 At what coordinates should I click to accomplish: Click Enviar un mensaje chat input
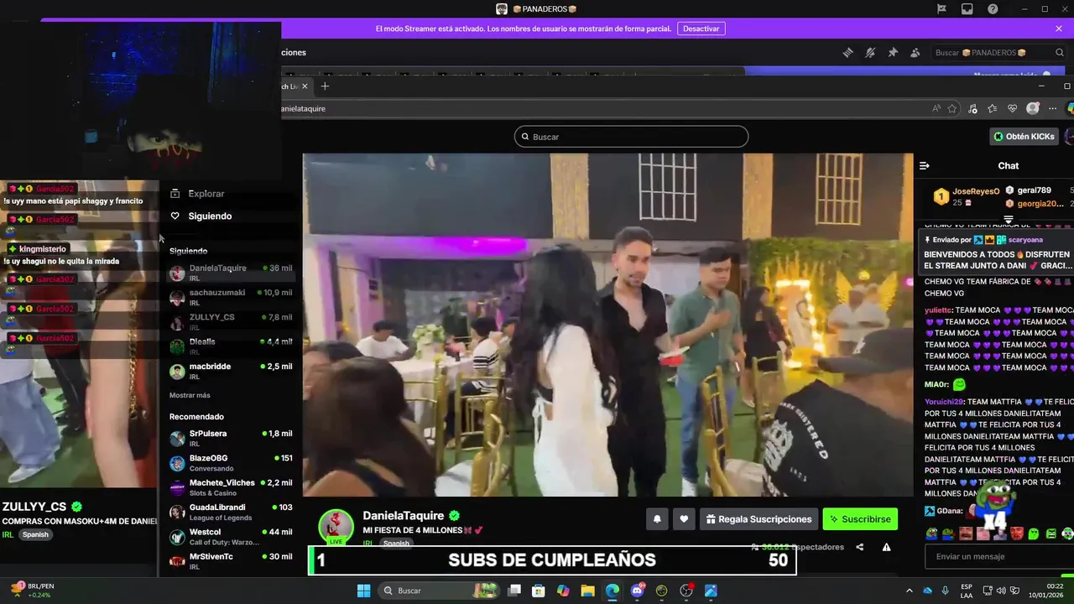(x=998, y=556)
